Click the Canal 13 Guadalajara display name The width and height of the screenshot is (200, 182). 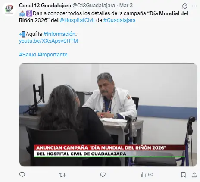click(45, 6)
